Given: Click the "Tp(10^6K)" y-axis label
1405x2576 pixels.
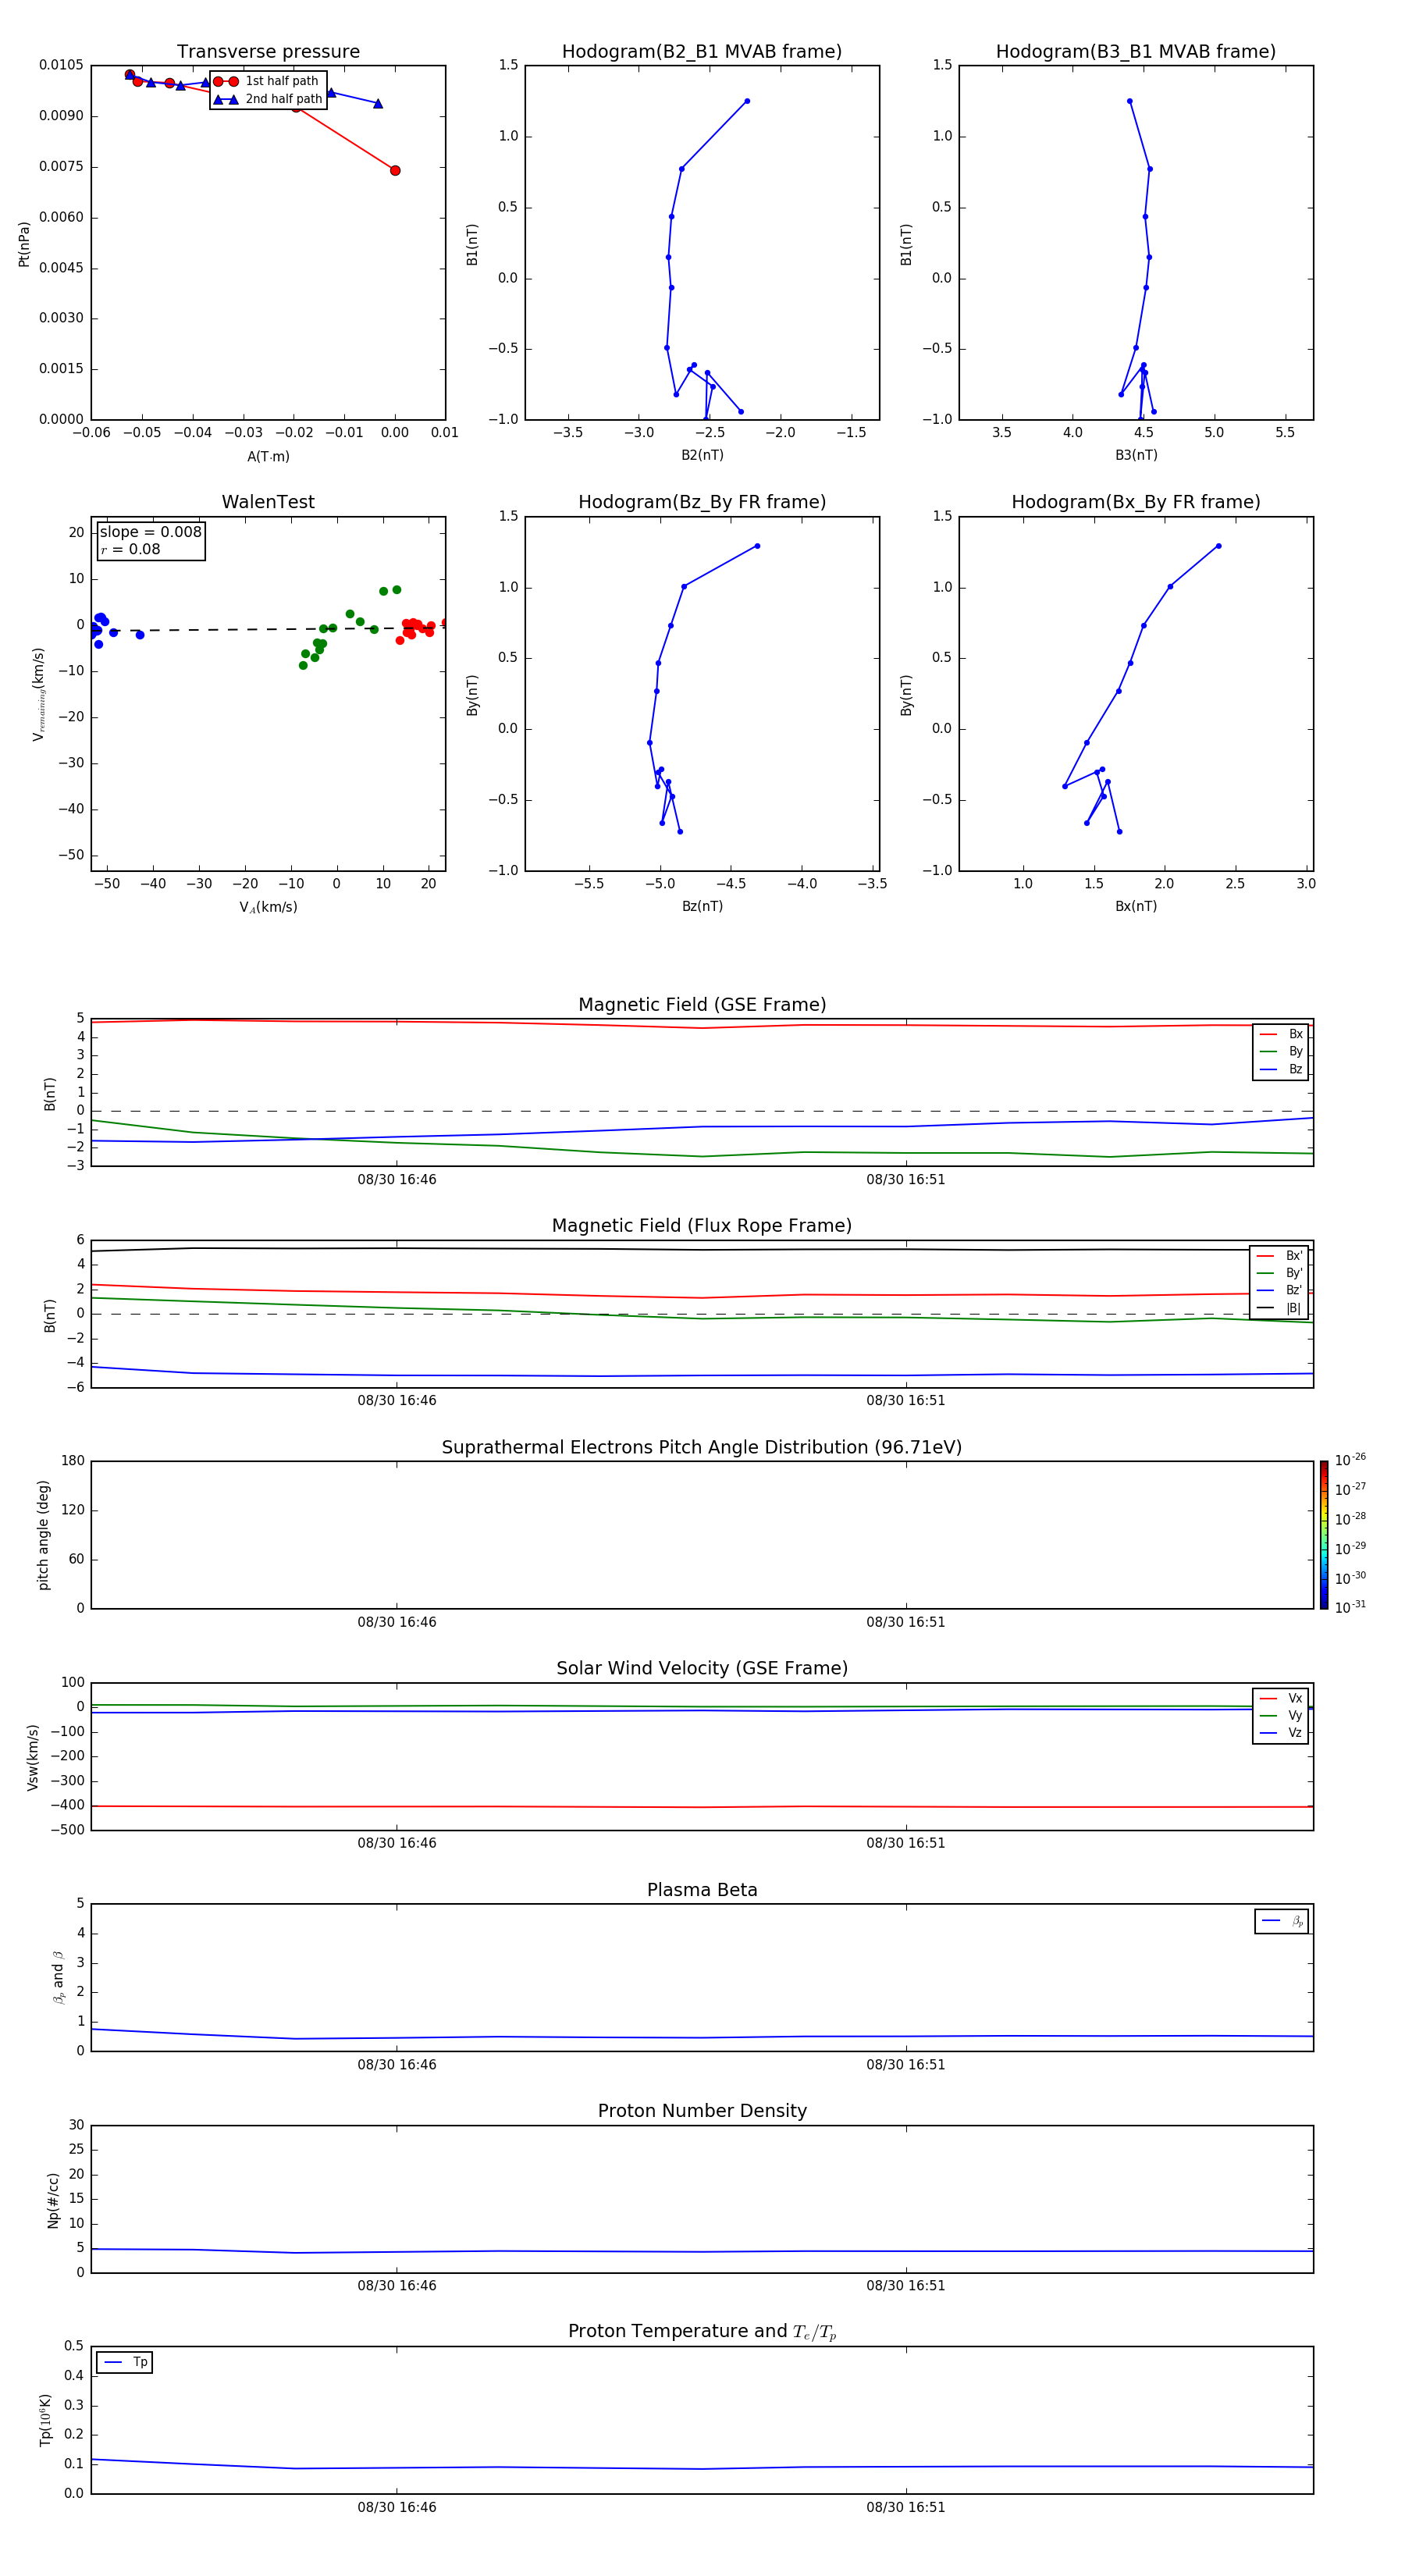Looking at the screenshot, I should (45, 2420).
